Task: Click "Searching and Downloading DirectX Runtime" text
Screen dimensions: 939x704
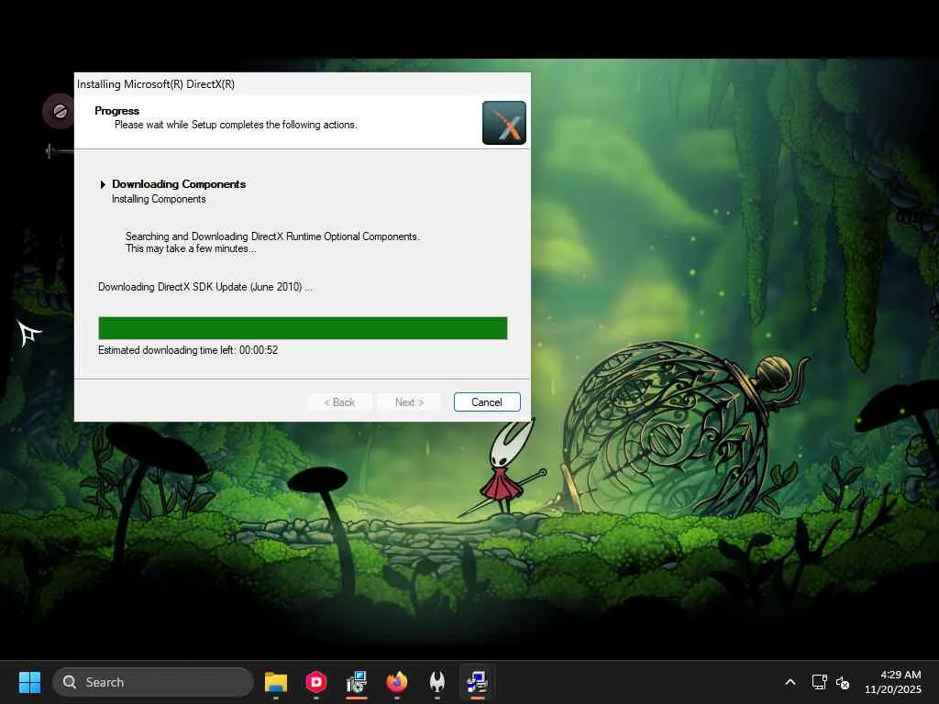Action: coord(272,236)
